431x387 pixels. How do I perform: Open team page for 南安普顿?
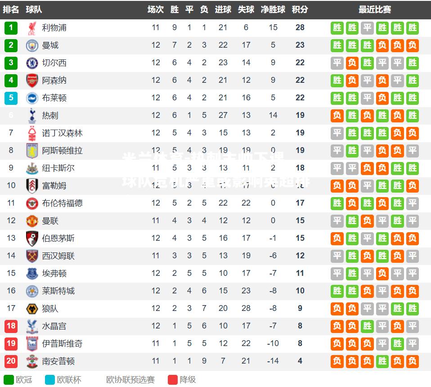tap(58, 361)
